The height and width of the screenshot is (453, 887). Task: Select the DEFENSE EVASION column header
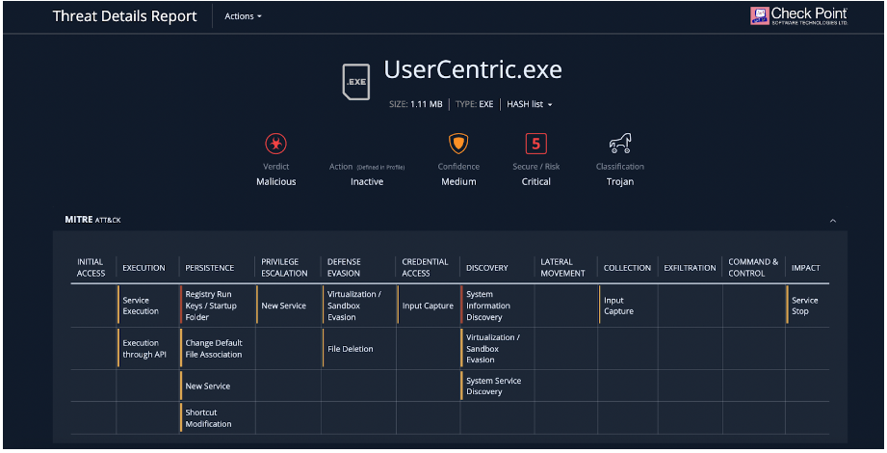344,267
